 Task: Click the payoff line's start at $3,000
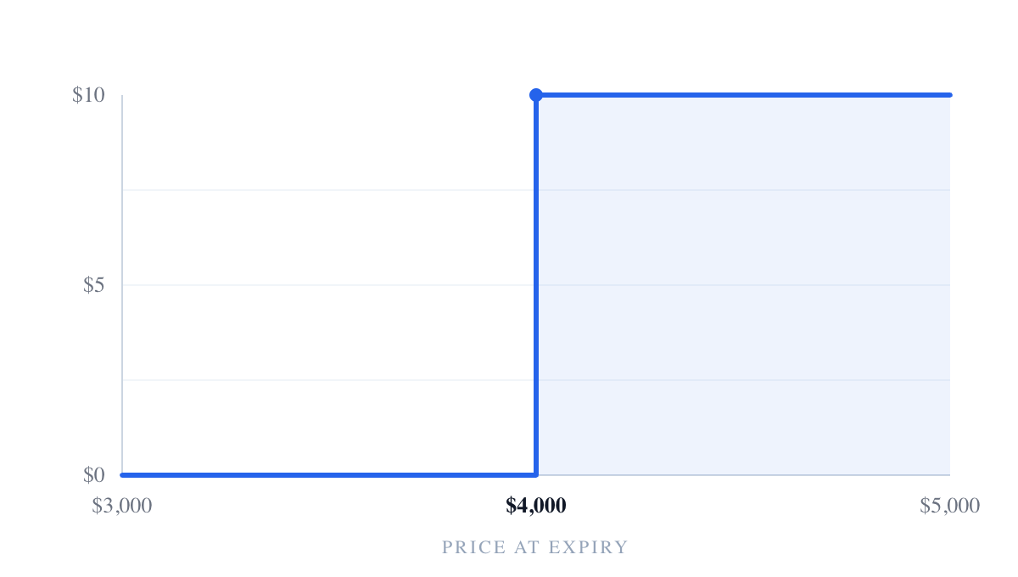click(x=123, y=475)
